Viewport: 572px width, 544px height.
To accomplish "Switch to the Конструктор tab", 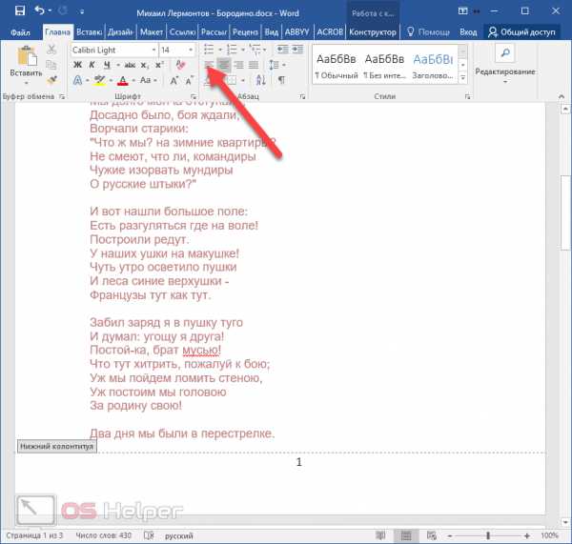I will pyautogui.click(x=373, y=32).
